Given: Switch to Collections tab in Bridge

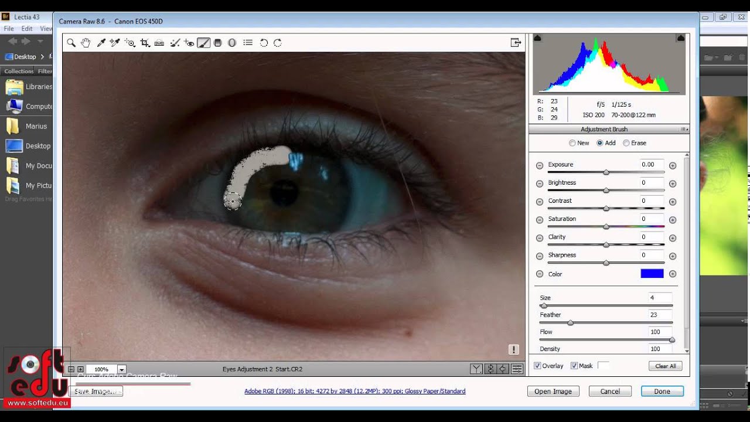Looking at the screenshot, I should 19,71.
